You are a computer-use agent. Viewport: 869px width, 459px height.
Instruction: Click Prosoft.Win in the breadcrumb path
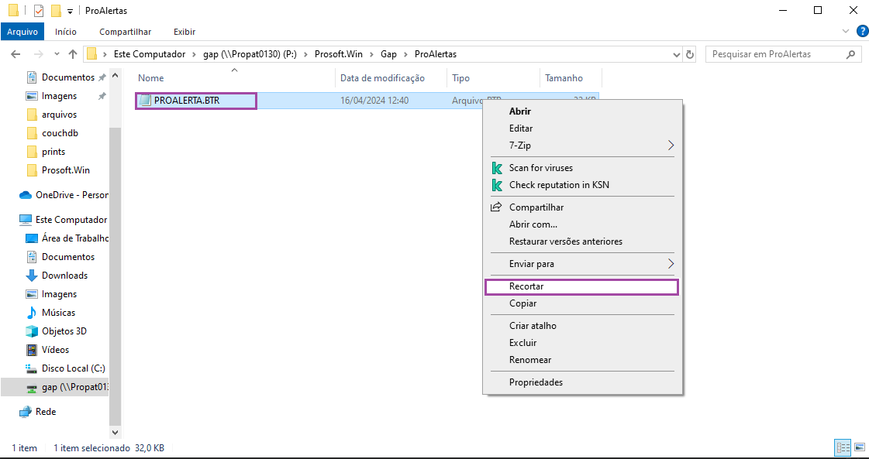[x=337, y=54]
